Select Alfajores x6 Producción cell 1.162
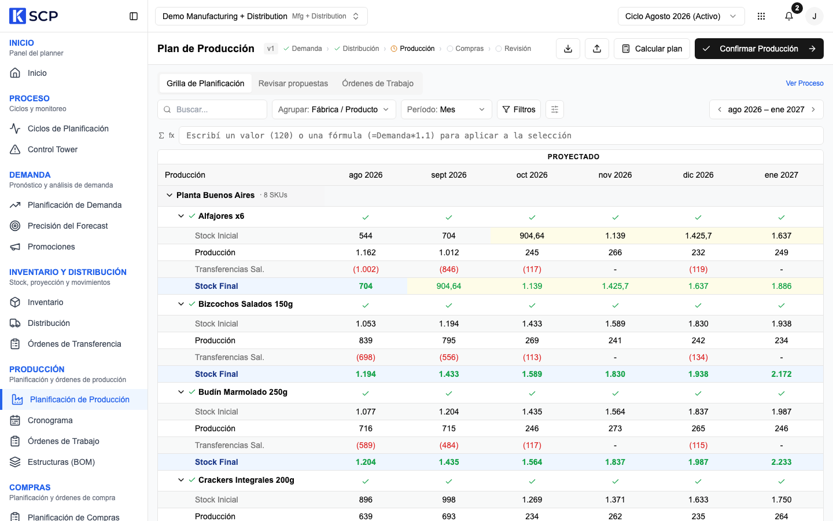Image resolution: width=833 pixels, height=521 pixels. (366, 252)
